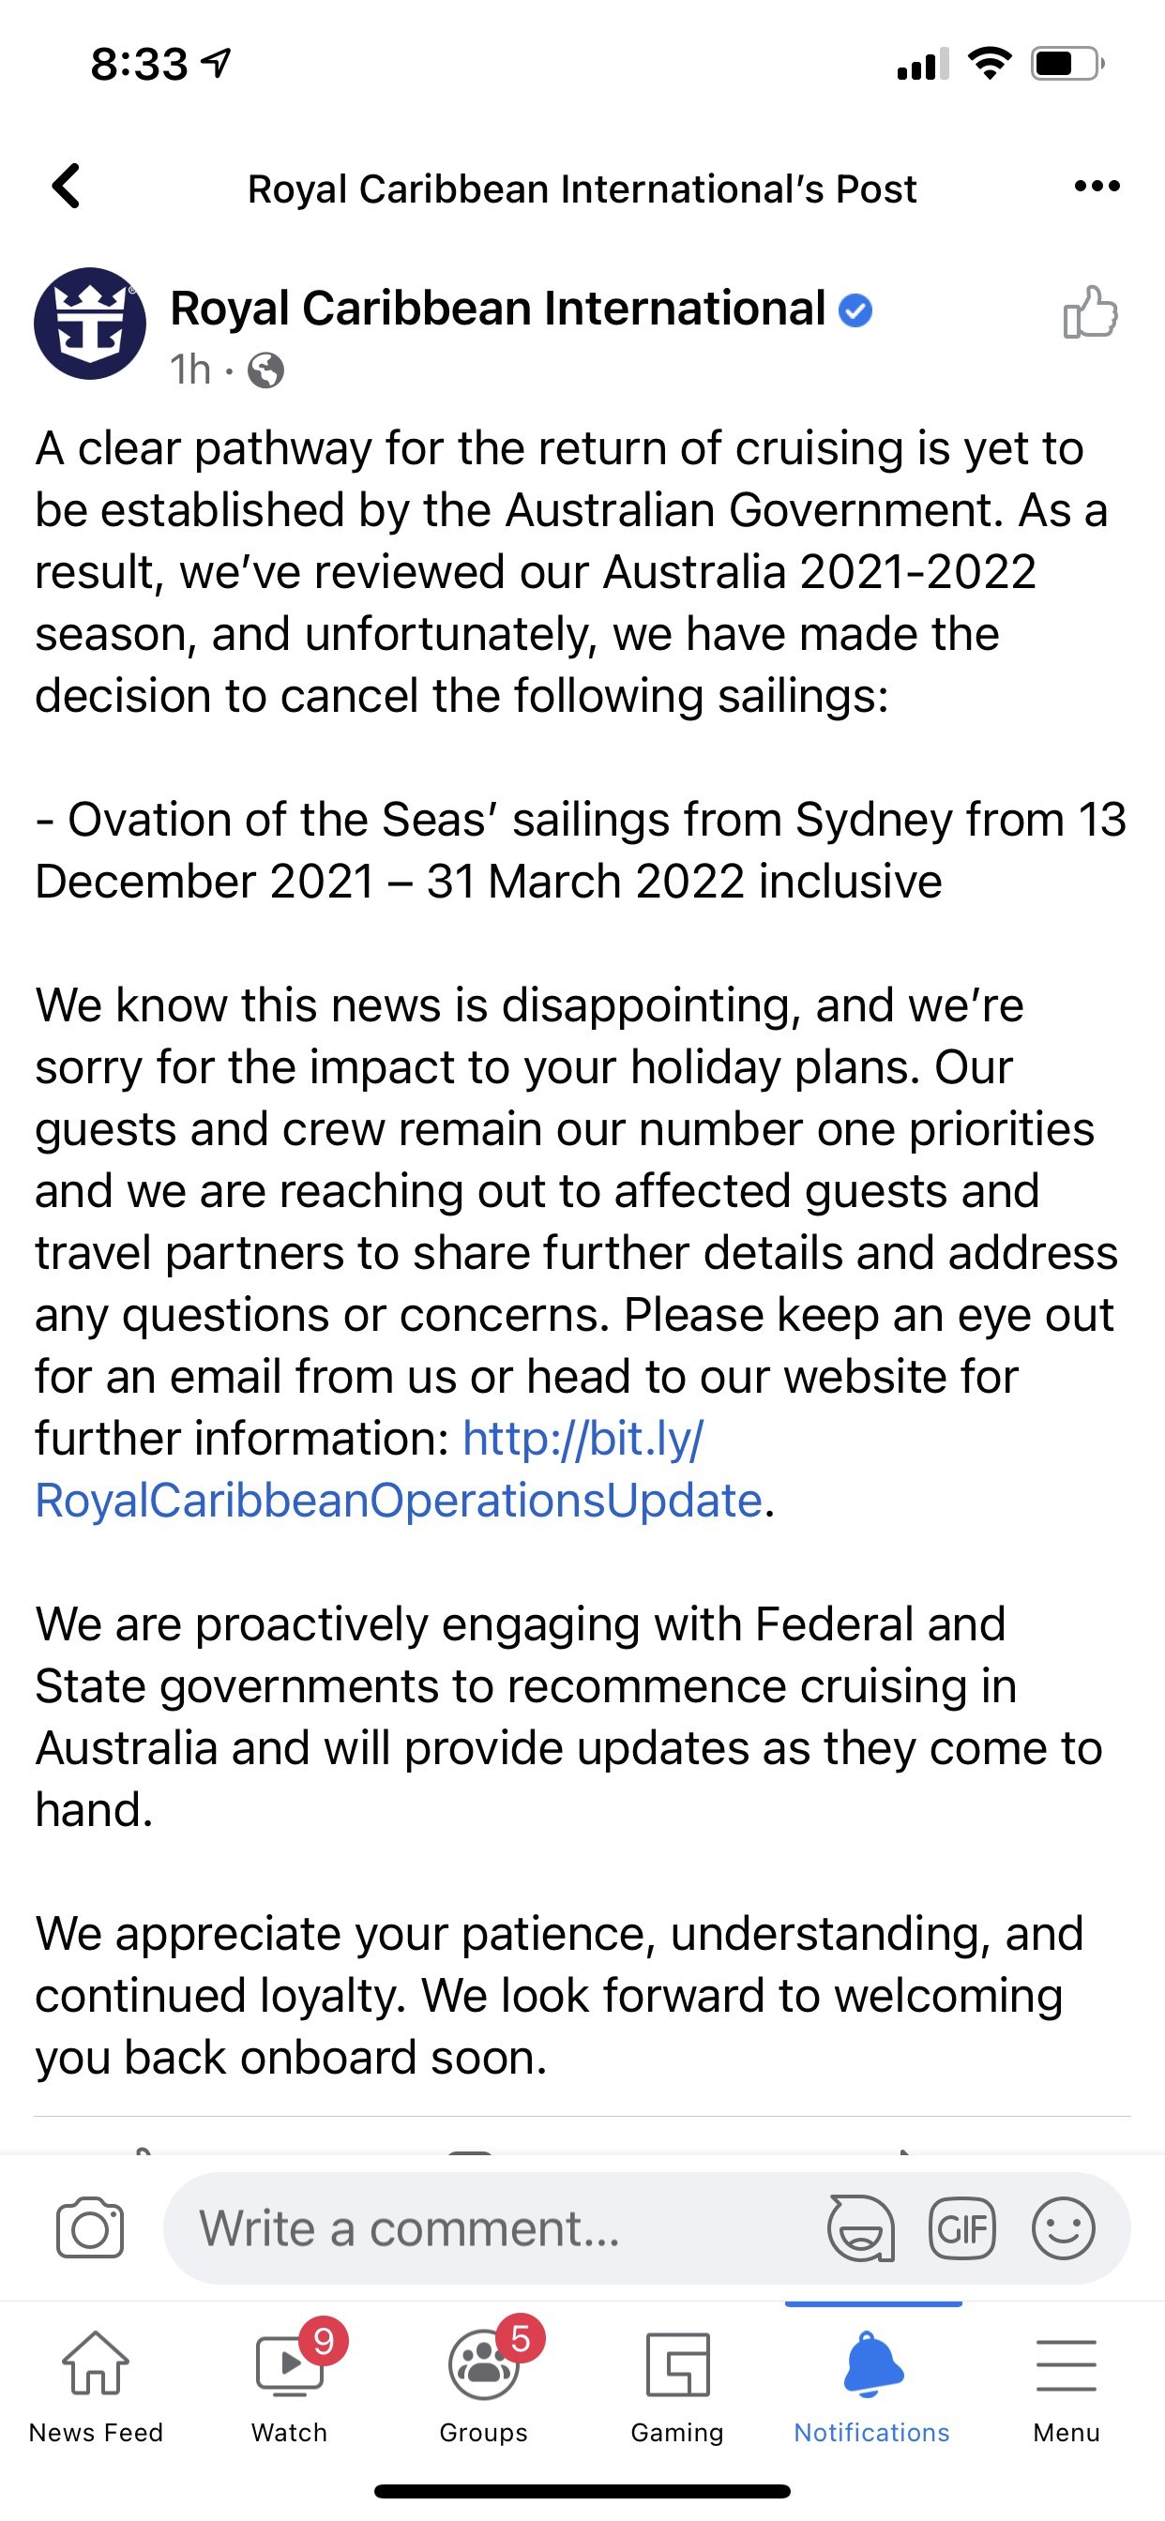Open the Watch tab
Screen dimensions: 1165x2521
[290, 2386]
